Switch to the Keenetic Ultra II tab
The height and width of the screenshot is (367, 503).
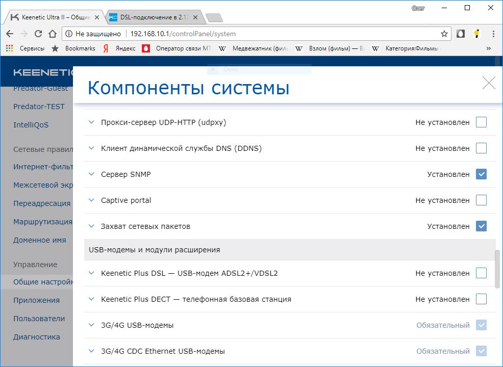pyautogui.click(x=55, y=17)
